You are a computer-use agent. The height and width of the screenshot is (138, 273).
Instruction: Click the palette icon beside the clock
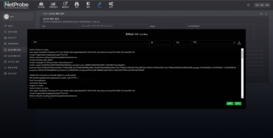pyautogui.click(x=248, y=5)
